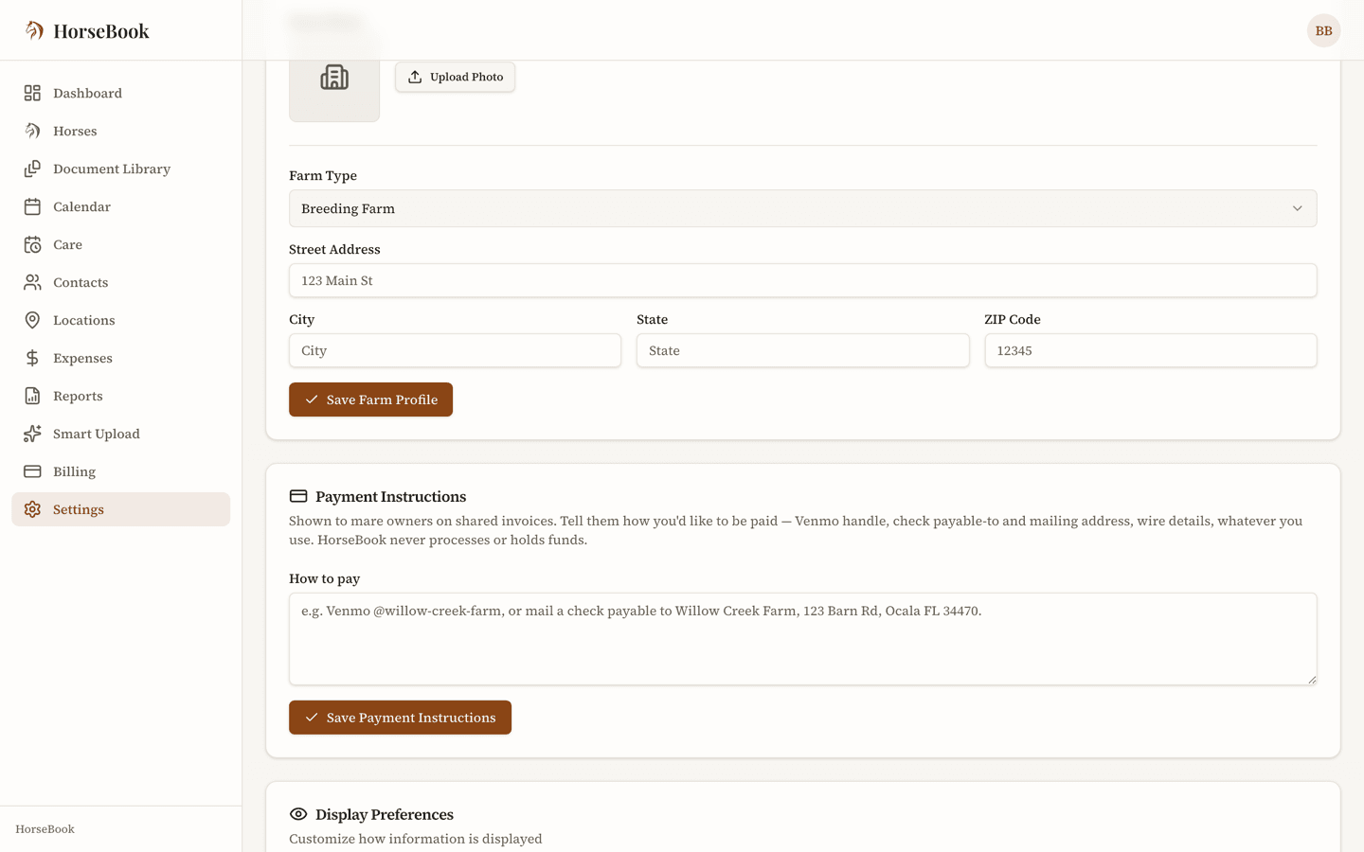Screen dimensions: 1364x852
Task: Click the farm building placeholder photo
Action: 334,78
